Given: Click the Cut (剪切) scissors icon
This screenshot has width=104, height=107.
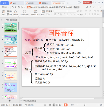Looking at the screenshot, I should (x=8, y=11).
